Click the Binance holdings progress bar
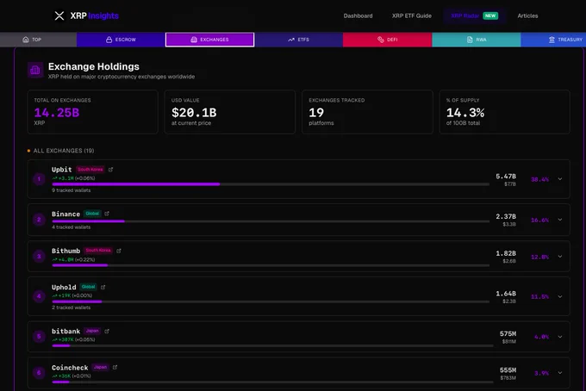The width and height of the screenshot is (586, 391). pos(271,221)
